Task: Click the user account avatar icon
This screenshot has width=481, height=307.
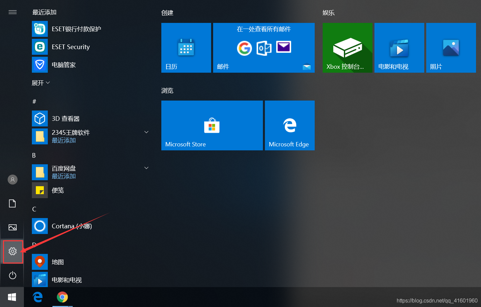Action: pos(13,180)
